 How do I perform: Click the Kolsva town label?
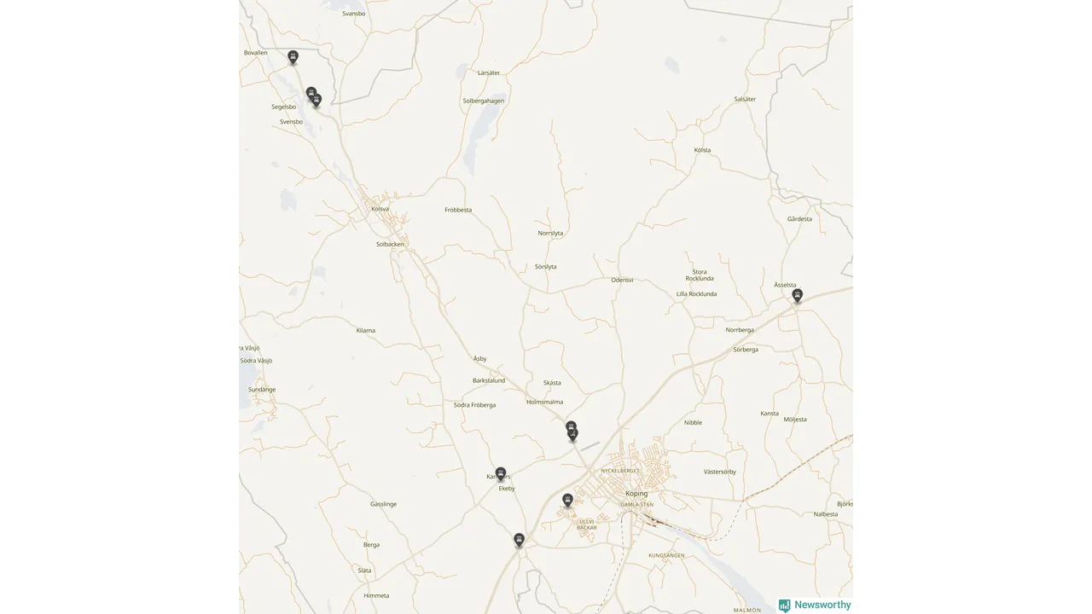click(x=380, y=209)
